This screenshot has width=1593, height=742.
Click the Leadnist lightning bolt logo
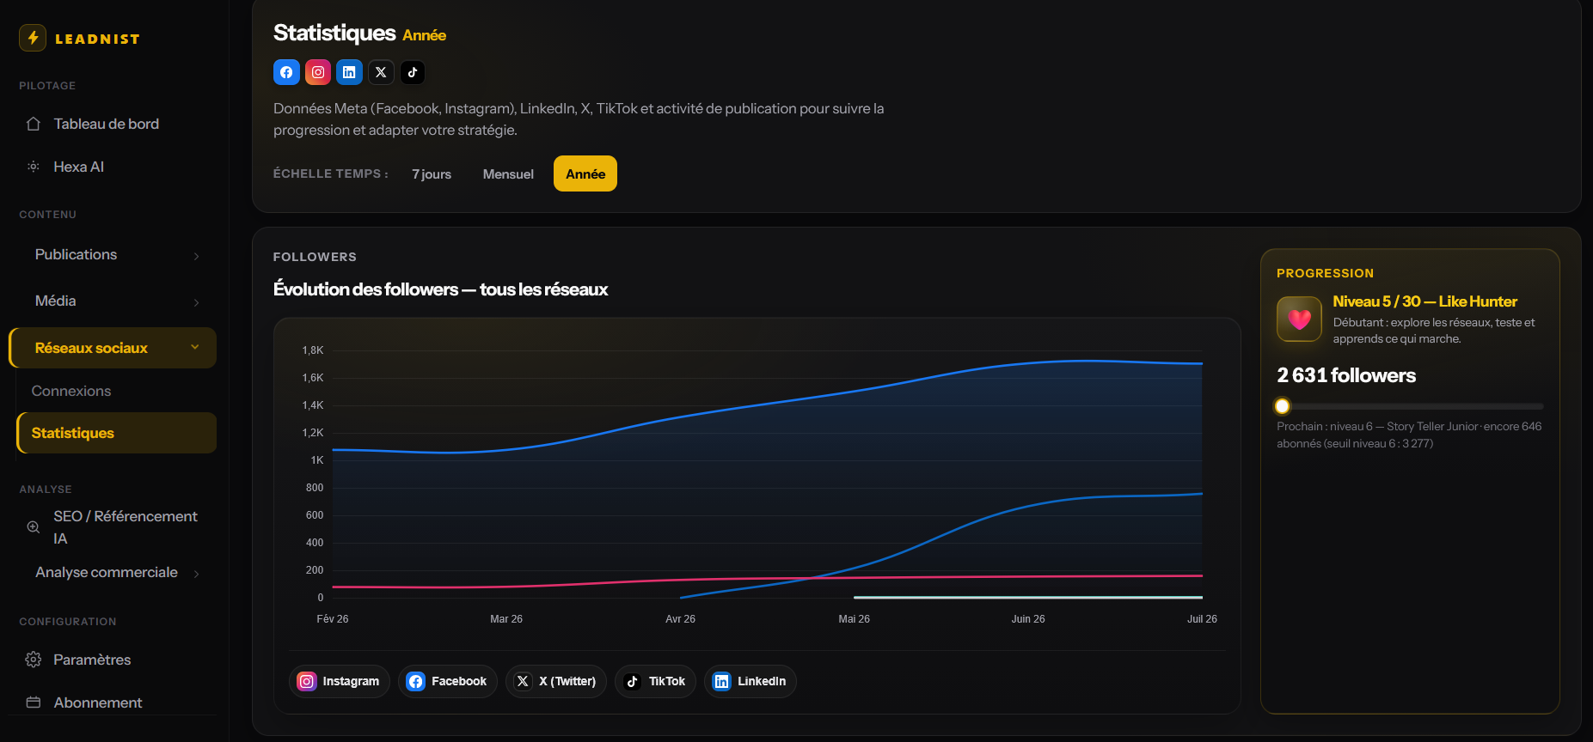coord(33,38)
